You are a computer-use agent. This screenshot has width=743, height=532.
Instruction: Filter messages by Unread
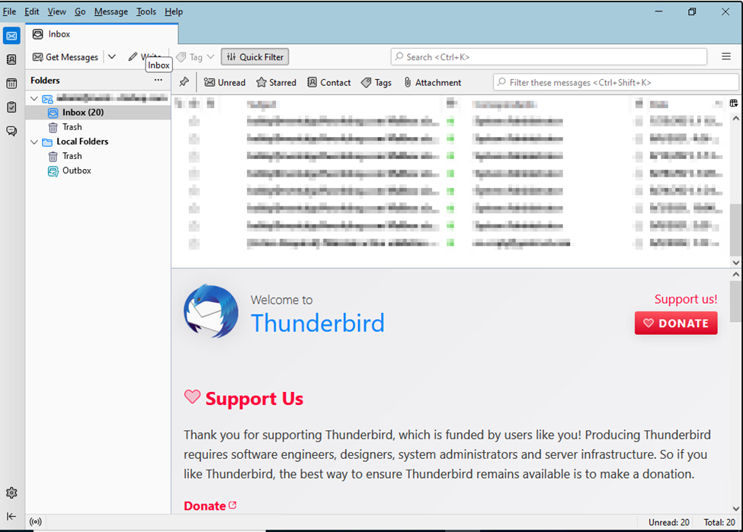(225, 82)
